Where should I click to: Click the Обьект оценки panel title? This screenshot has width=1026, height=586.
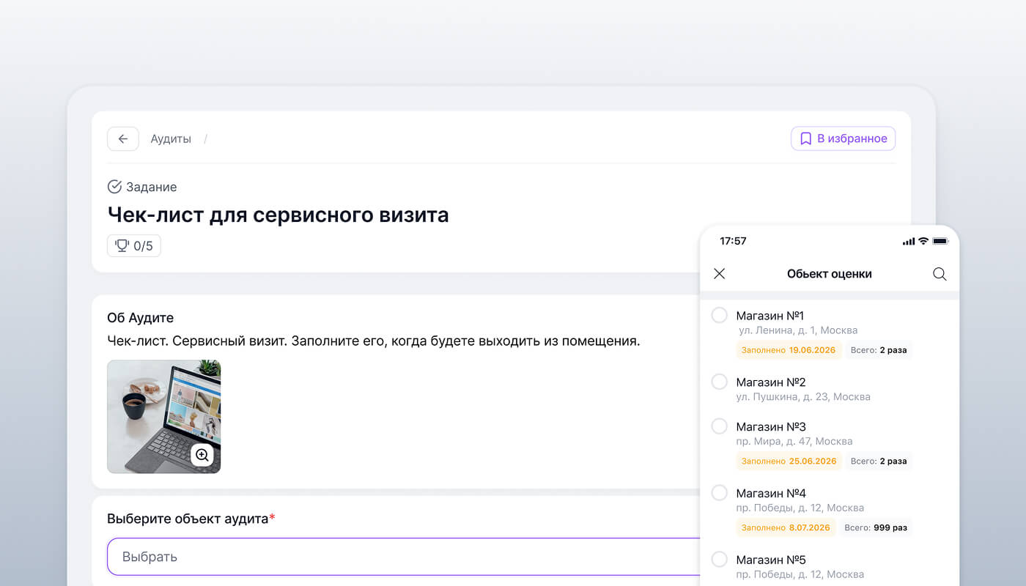point(830,274)
